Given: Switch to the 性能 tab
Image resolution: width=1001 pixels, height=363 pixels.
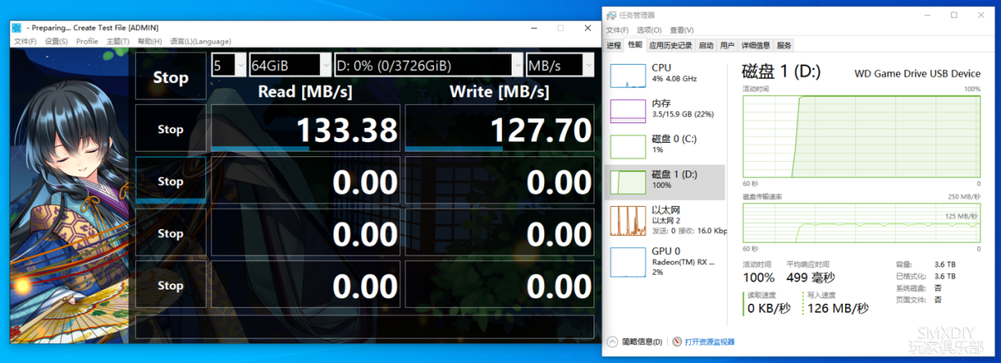Looking at the screenshot, I should coord(635,45).
